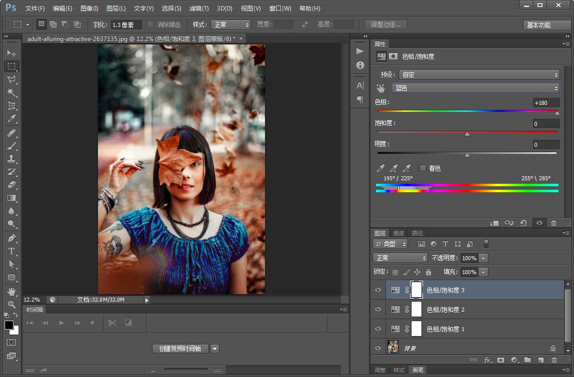
Task: Hide the 背景 layer visibility
Action: pyautogui.click(x=378, y=348)
